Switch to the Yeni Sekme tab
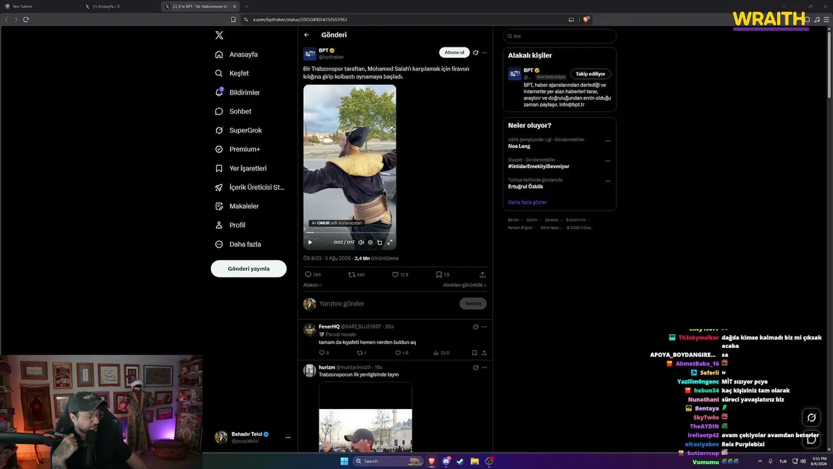This screenshot has width=833, height=469. (40, 7)
